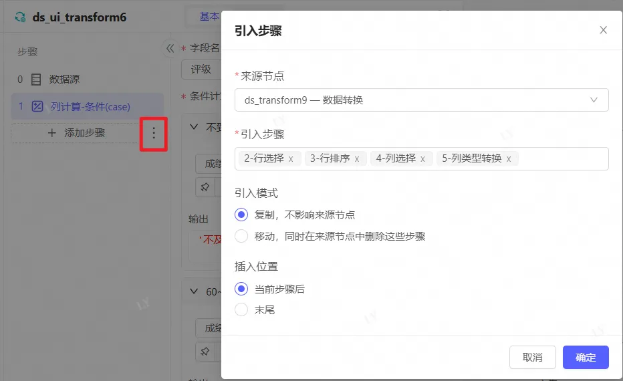
Task: Select the 数据源 step in list
Action: [64, 80]
